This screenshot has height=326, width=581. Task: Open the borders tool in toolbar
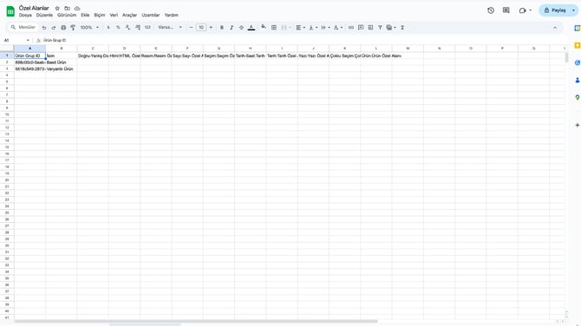tap(274, 28)
